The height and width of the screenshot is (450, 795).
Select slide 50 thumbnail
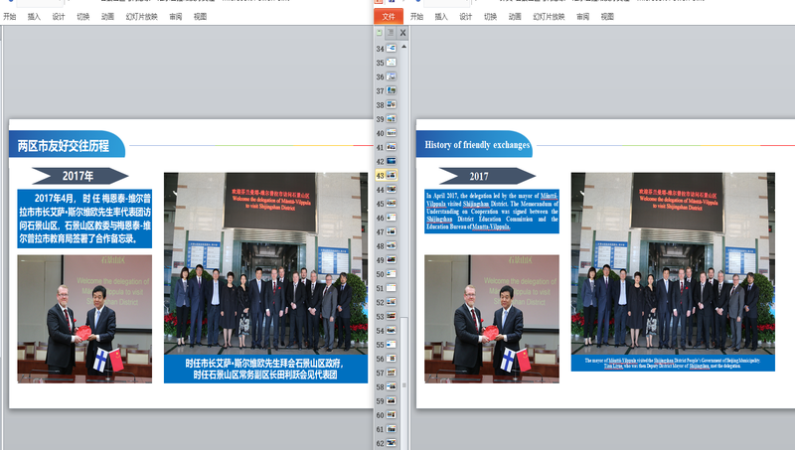tap(391, 274)
